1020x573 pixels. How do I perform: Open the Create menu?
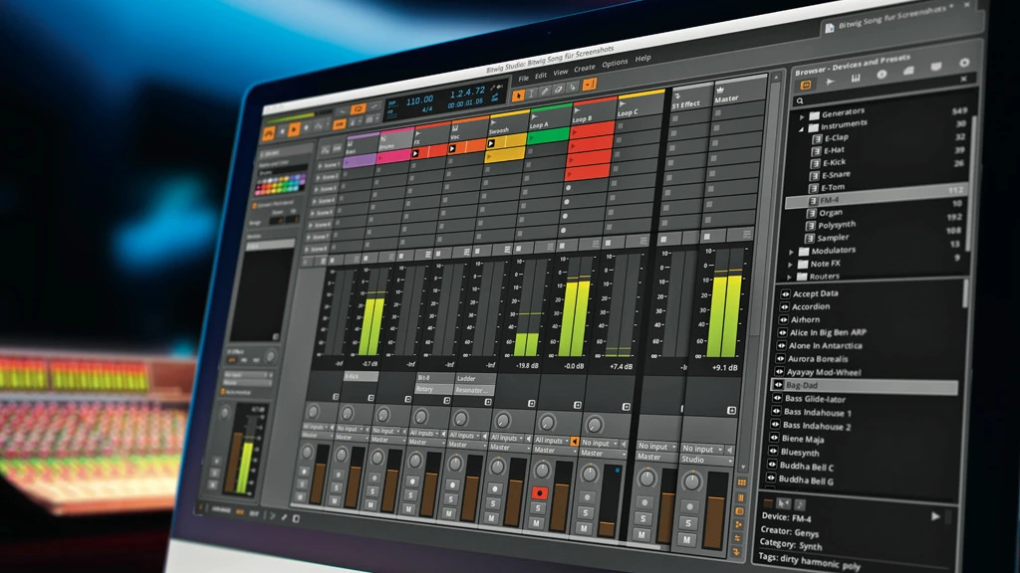click(x=584, y=69)
